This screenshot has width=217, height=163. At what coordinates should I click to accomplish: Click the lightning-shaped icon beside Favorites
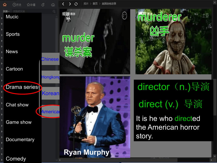(x=43, y=5)
